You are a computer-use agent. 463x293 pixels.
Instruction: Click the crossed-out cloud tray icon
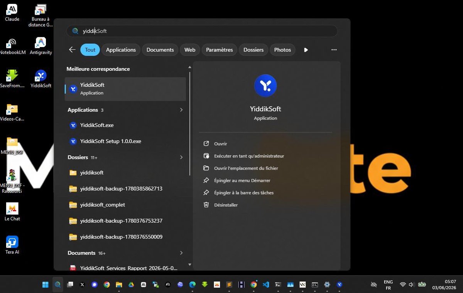click(373, 285)
